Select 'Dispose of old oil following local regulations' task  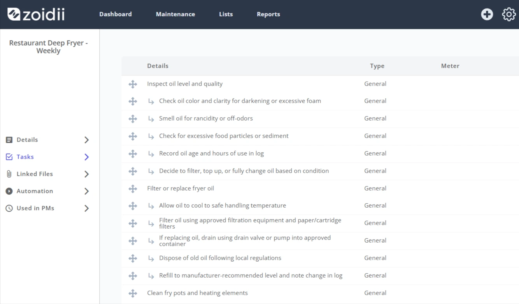(x=220, y=258)
